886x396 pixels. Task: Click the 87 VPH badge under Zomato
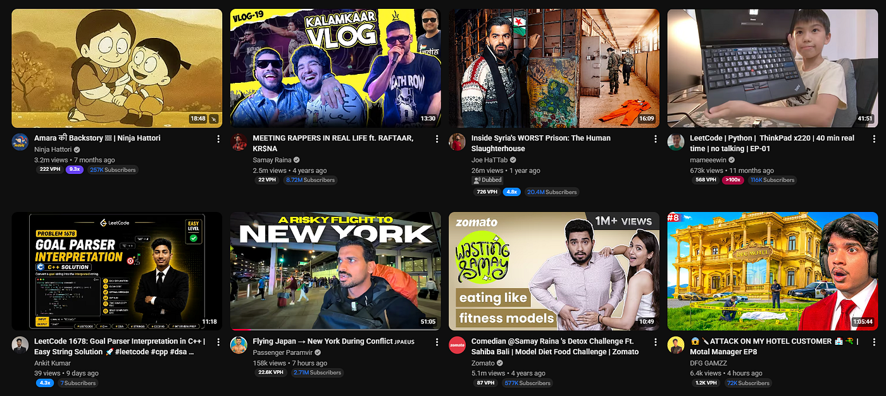click(x=485, y=383)
